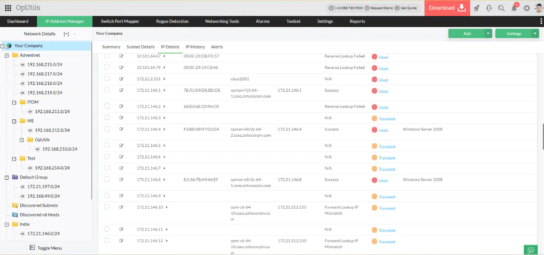Open the Add button dropdown arrow
544x255 pixels.
(x=488, y=33)
